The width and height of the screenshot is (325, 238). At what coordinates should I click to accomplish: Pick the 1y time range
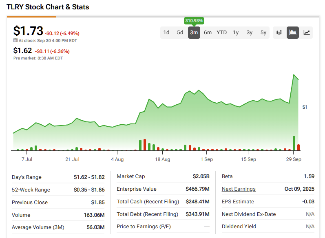(x=236, y=33)
